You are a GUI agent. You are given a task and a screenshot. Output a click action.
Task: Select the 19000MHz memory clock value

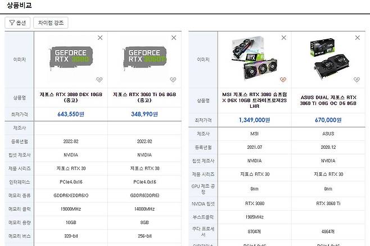tap(71, 209)
